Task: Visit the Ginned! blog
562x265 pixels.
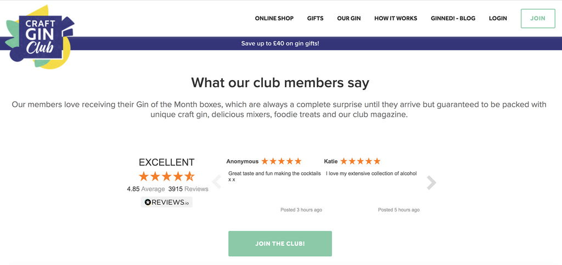Action: pos(453,19)
